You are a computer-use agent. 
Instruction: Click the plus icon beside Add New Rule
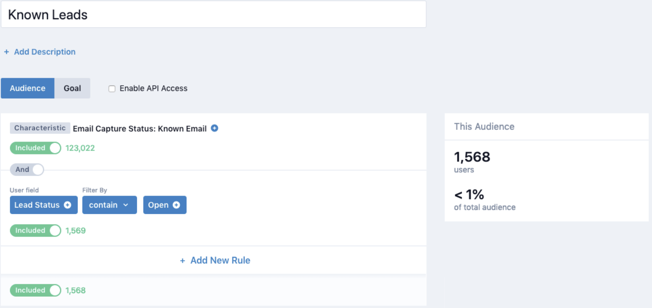pyautogui.click(x=182, y=261)
